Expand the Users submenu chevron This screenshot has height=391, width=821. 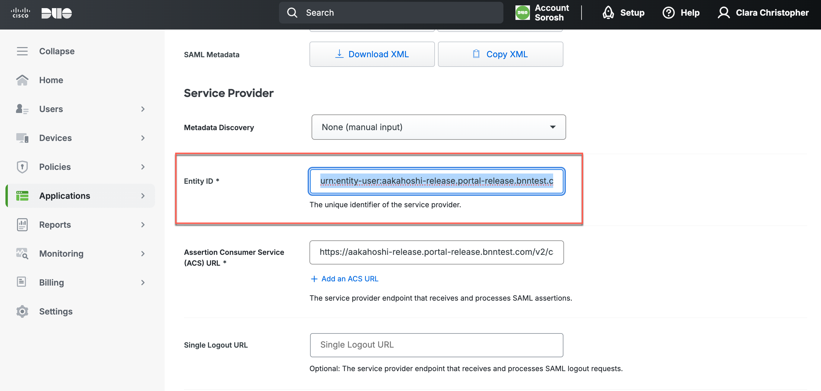(143, 109)
